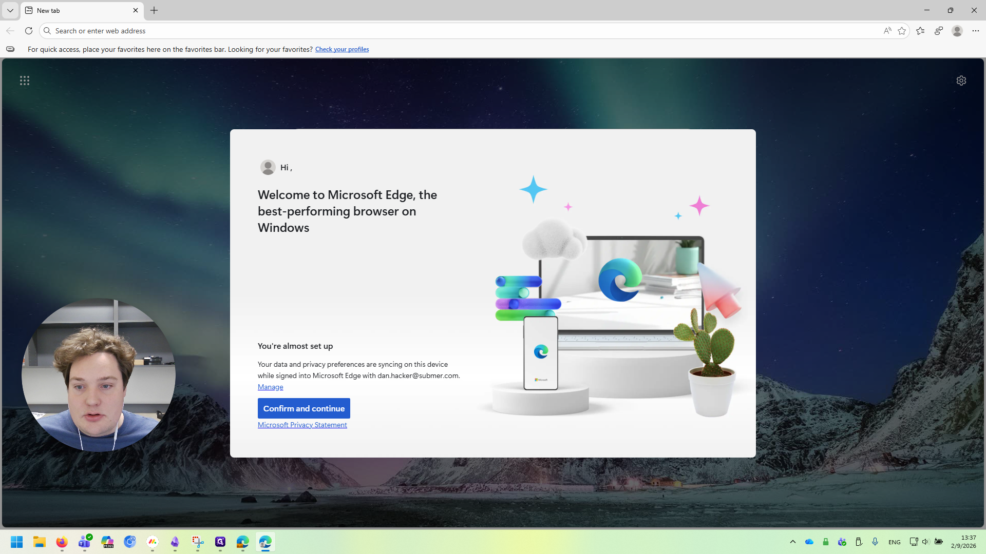
Task: Open Settings and more ellipsis menu
Action: [x=976, y=31]
